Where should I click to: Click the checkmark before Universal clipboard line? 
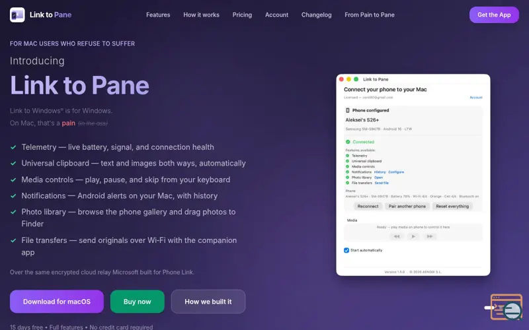pyautogui.click(x=13, y=163)
